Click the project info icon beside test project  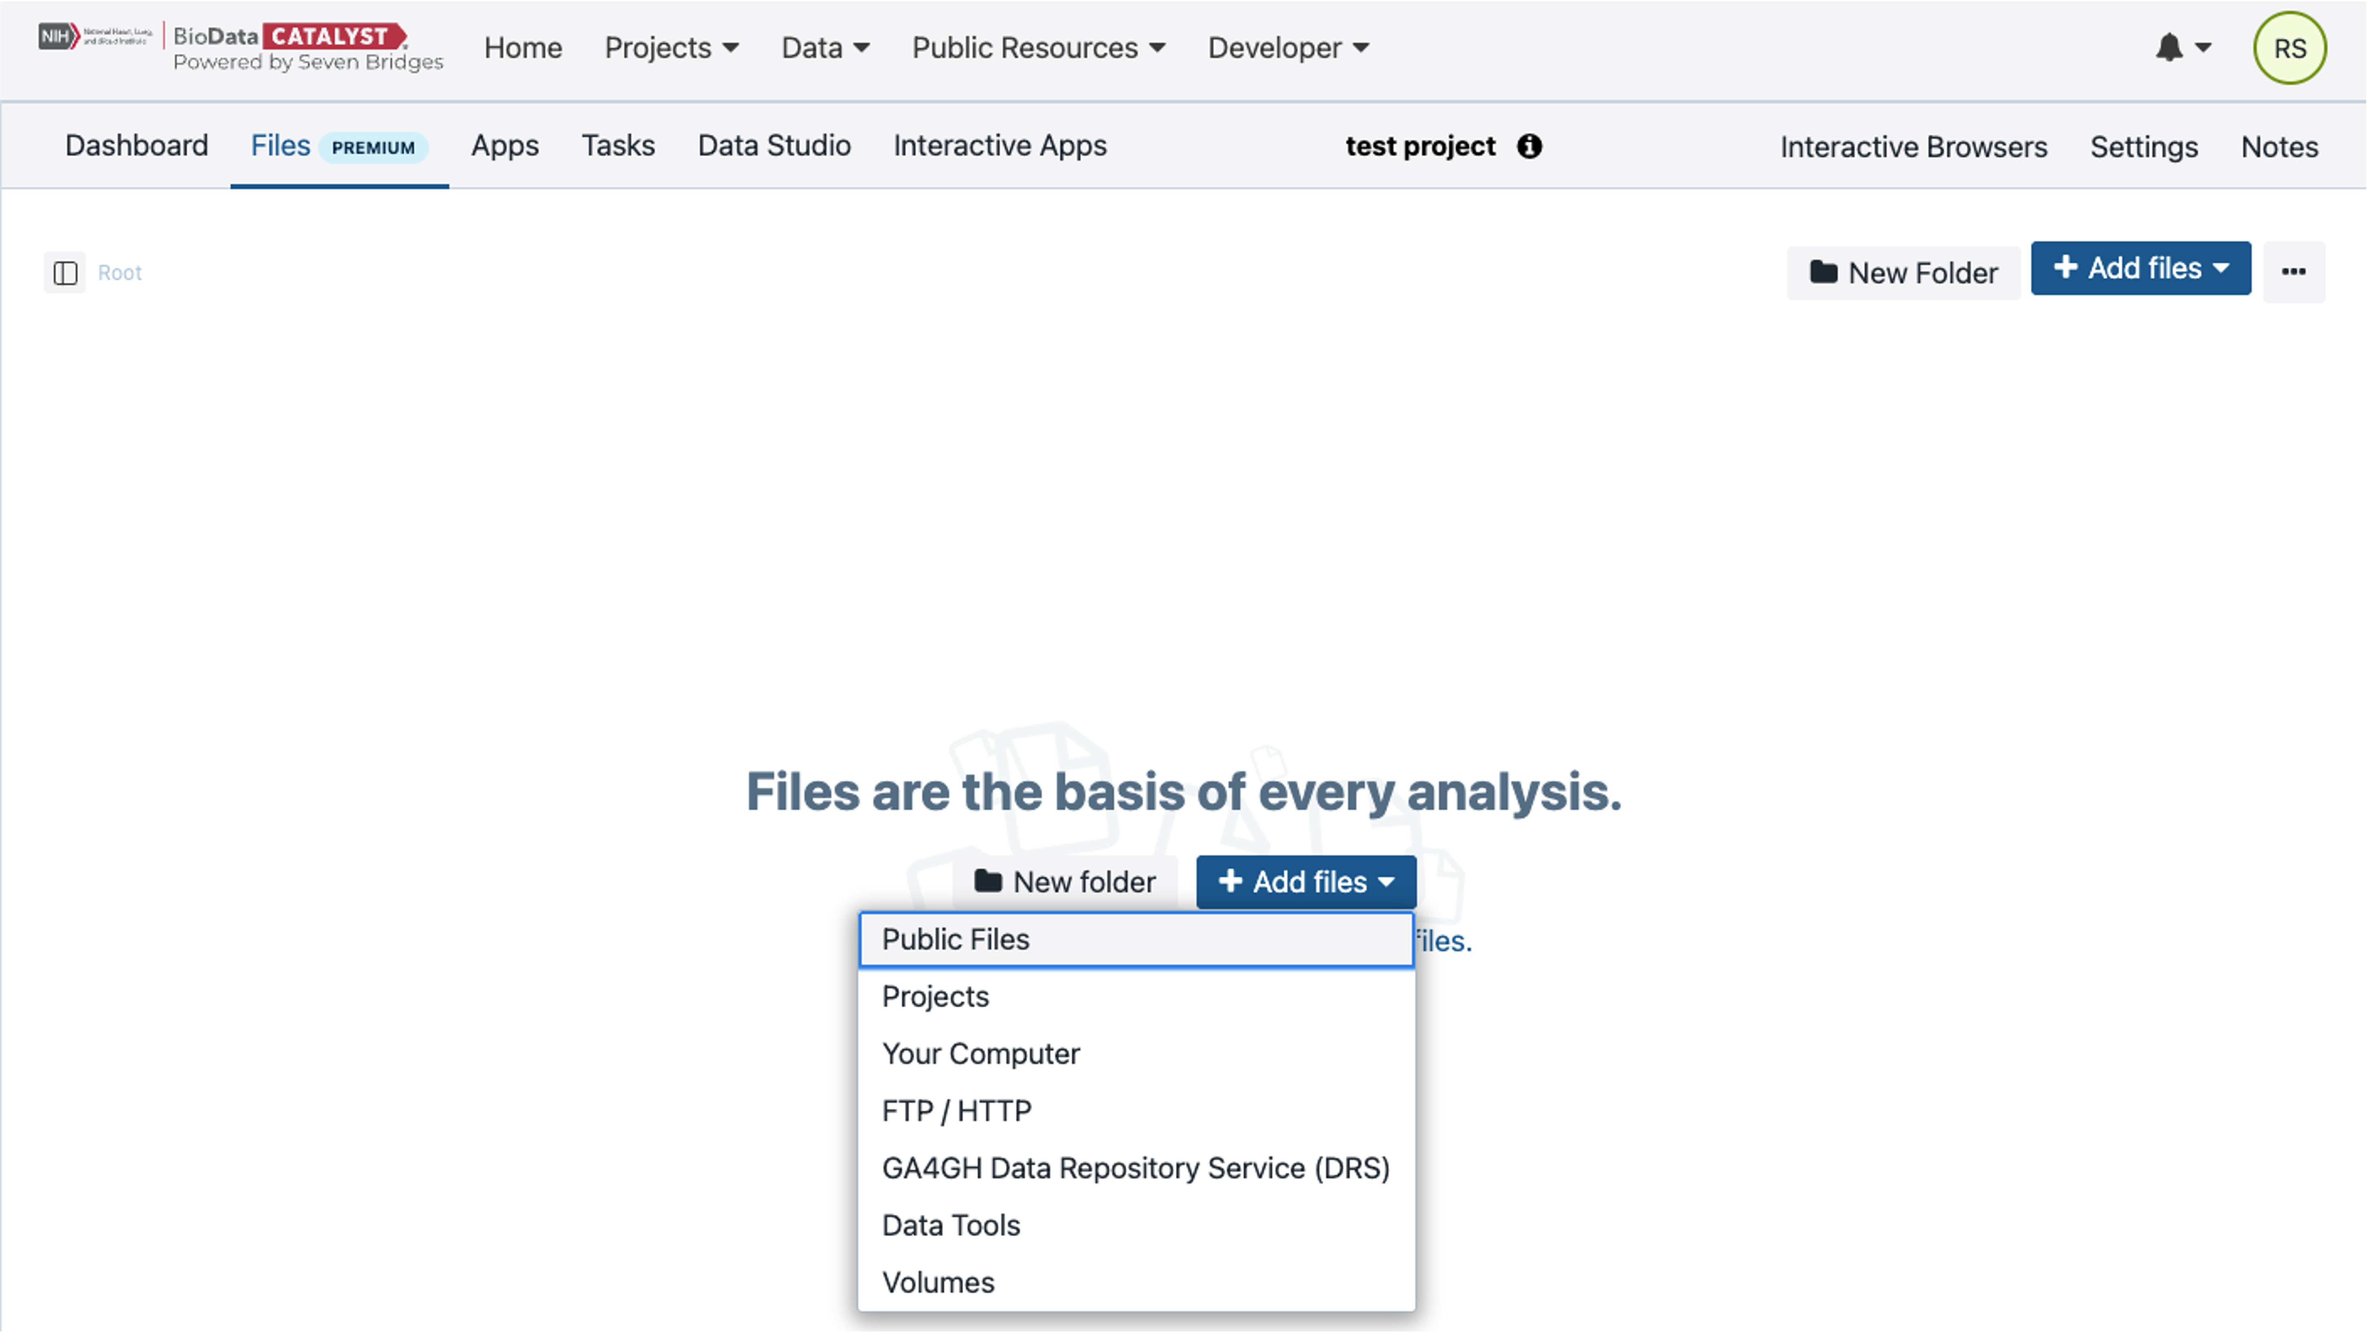coord(1529,146)
